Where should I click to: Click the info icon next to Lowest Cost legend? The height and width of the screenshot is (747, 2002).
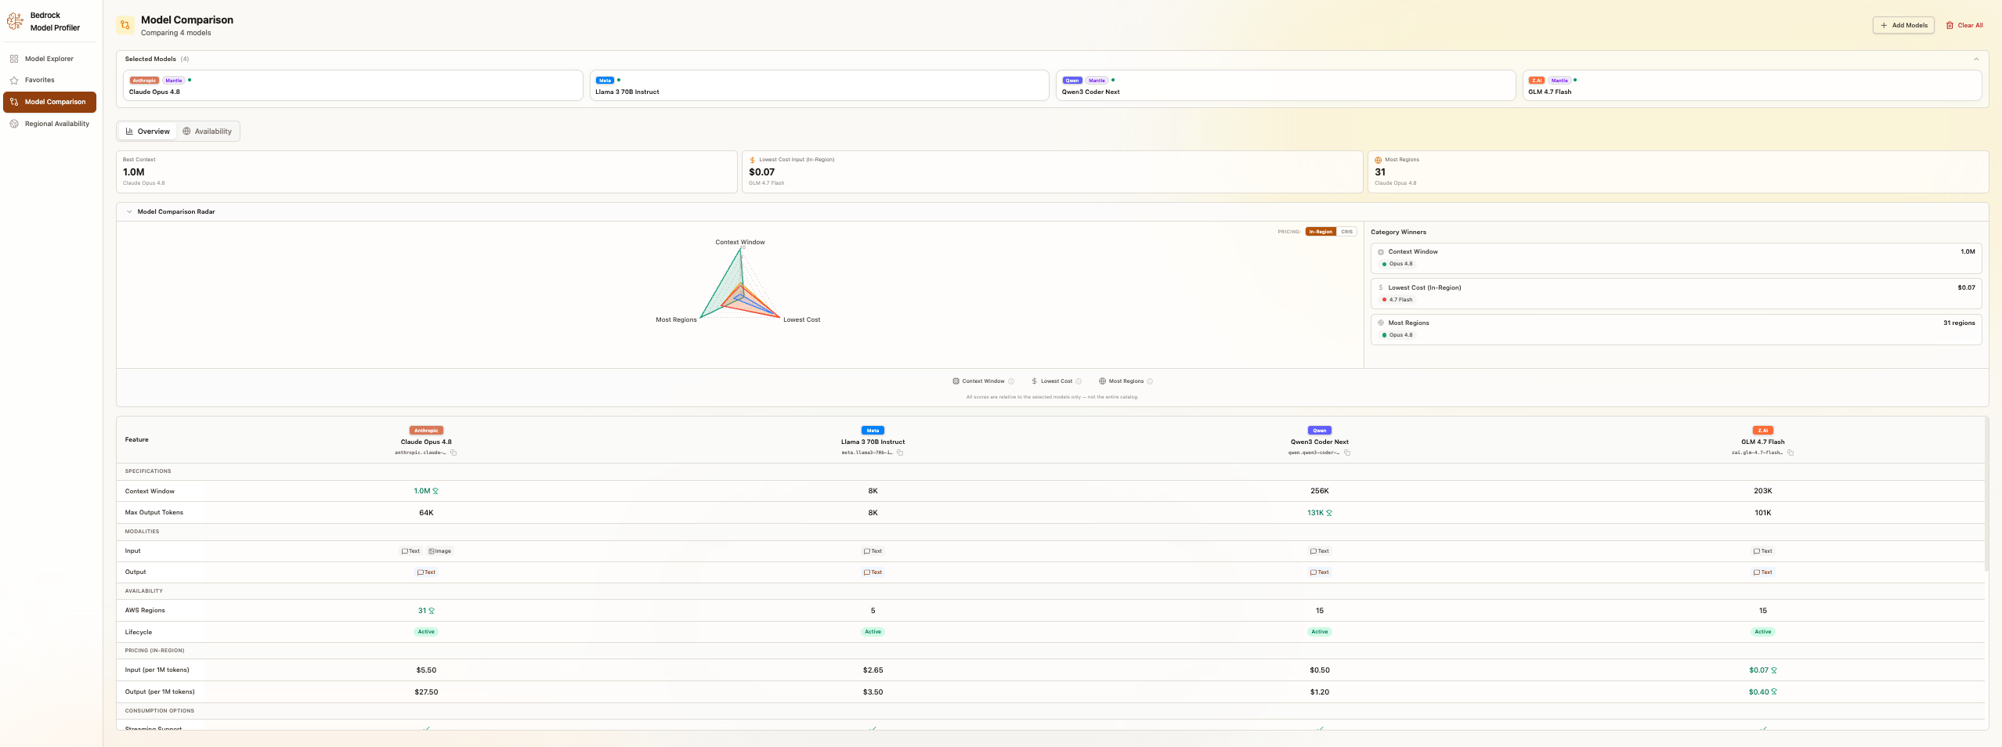[1079, 381]
